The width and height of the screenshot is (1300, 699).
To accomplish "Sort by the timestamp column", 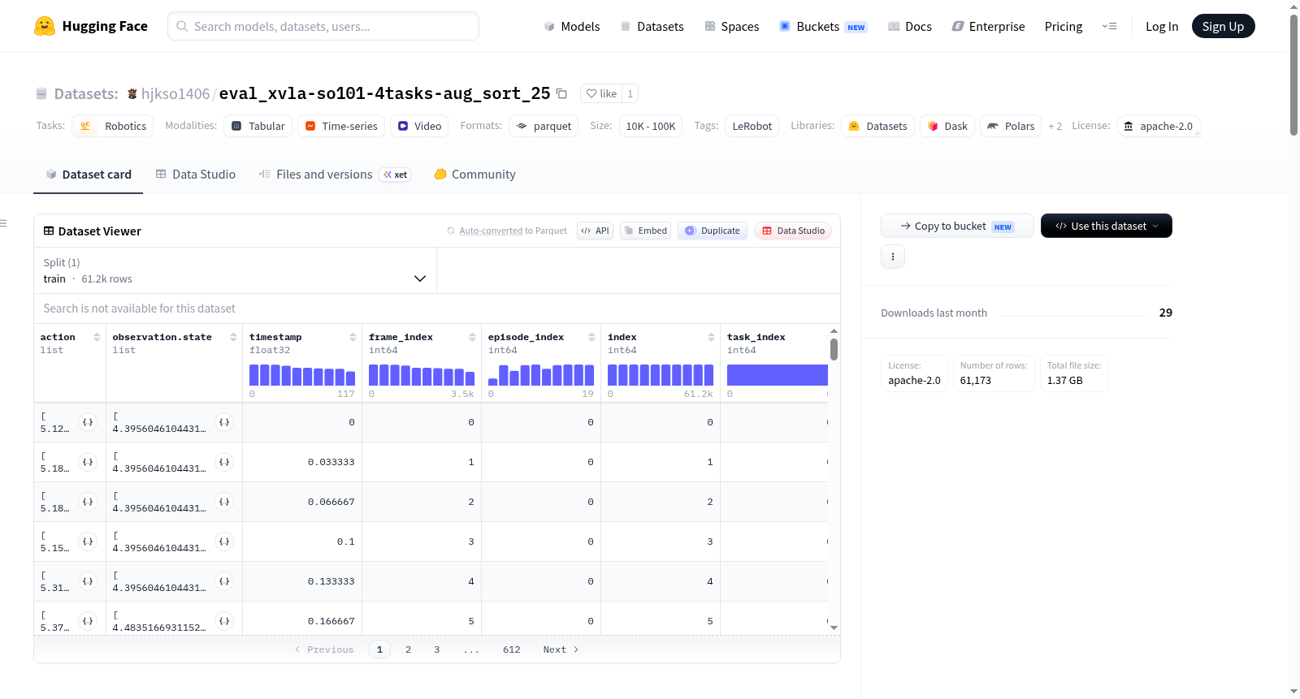I will point(353,337).
